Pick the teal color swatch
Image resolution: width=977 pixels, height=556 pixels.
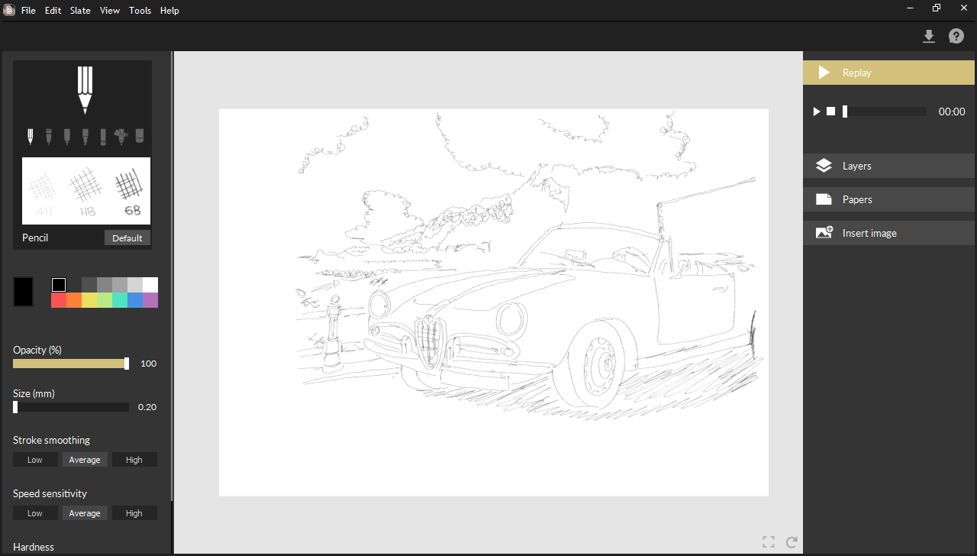(x=120, y=300)
